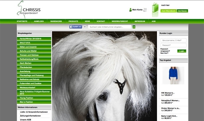Screen dimensions: 204x121
Task: Click the green Login button
Action: pos(182,51)
